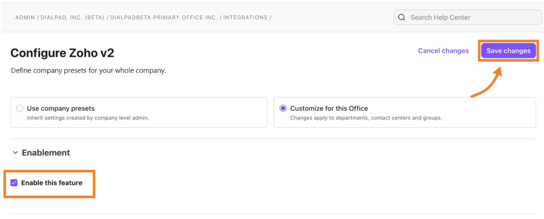This screenshot has width=544, height=219.
Task: Collapse the Enablement section chevron
Action: tap(15, 153)
